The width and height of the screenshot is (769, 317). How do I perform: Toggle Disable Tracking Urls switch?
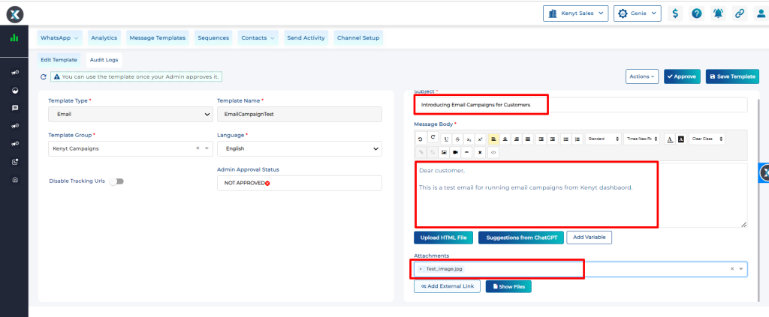coord(116,181)
